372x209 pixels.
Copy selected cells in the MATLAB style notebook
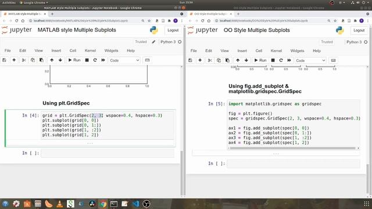[33, 60]
